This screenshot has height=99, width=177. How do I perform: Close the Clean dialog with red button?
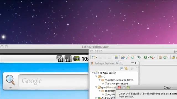(x=119, y=87)
